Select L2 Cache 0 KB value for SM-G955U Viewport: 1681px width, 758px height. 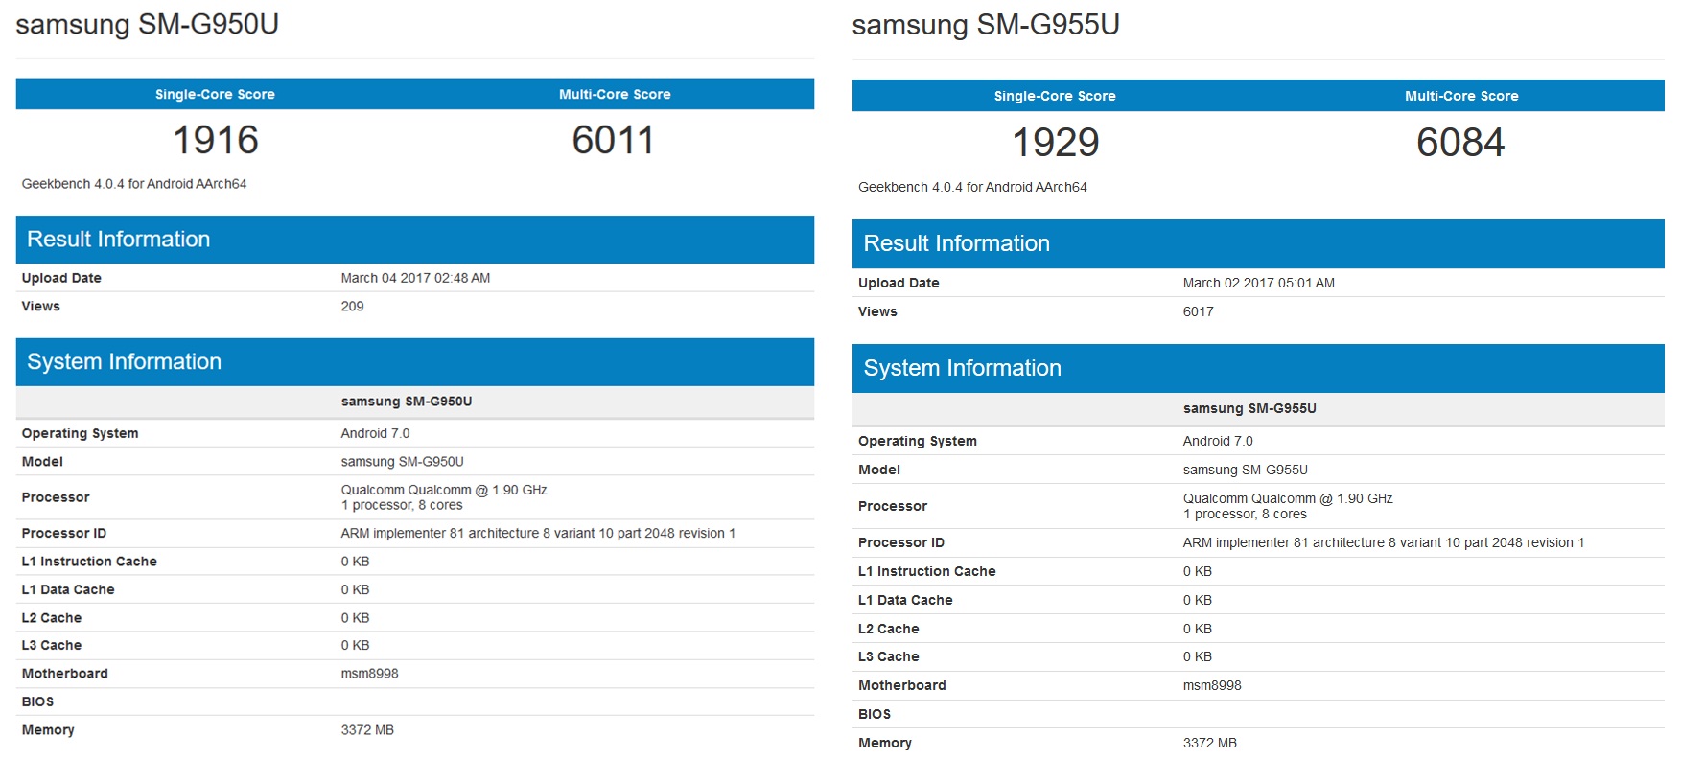(x=1198, y=629)
